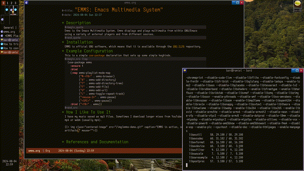This screenshot has height=171, width=304.
Task: Select 'How to con...' browser task entry
Action: 9,48
